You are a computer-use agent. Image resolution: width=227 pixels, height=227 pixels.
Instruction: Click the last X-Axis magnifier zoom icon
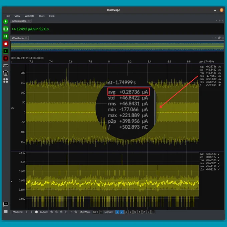(76, 212)
